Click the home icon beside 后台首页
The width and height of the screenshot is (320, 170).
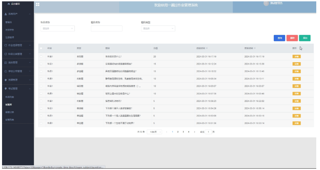(9, 4)
